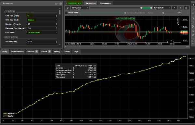
Task: Click the Grid Settings section header
Action: point(9,11)
